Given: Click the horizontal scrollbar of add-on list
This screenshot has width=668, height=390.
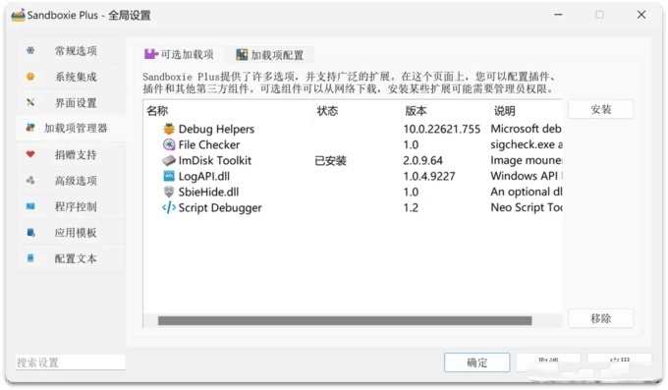Looking at the screenshot, I should point(345,320).
